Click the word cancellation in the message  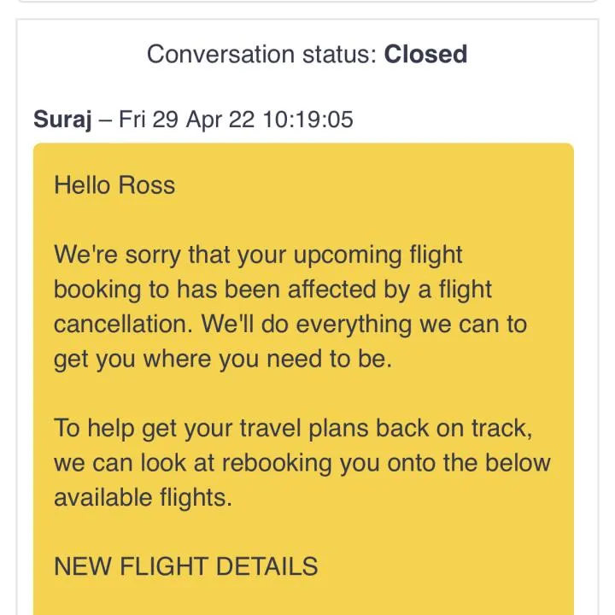click(123, 325)
